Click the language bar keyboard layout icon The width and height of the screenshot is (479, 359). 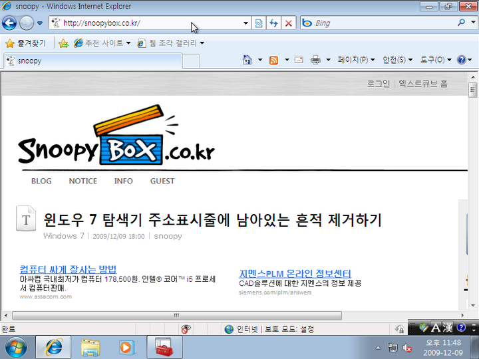423,328
